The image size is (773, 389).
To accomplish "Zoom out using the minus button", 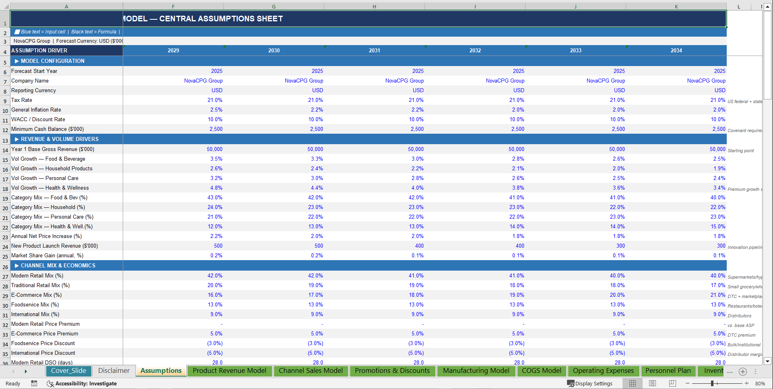I will click(688, 383).
